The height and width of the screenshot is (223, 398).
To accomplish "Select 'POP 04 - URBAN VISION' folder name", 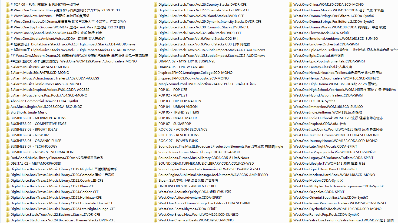I will point(178,107).
